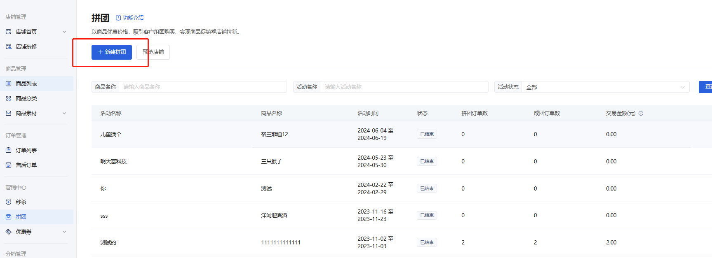Image resolution: width=712 pixels, height=258 pixels.
Task: Click the 成团订单数 column header
Action: [547, 113]
